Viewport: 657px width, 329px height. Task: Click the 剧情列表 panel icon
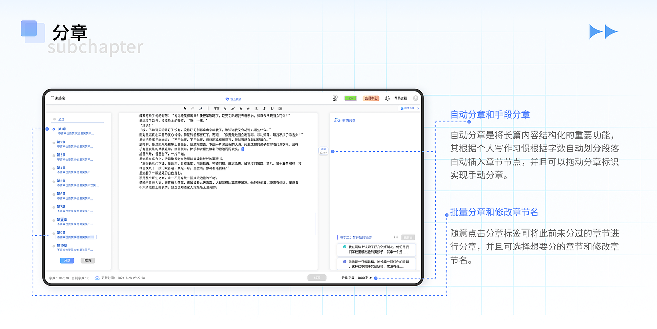coord(337,120)
